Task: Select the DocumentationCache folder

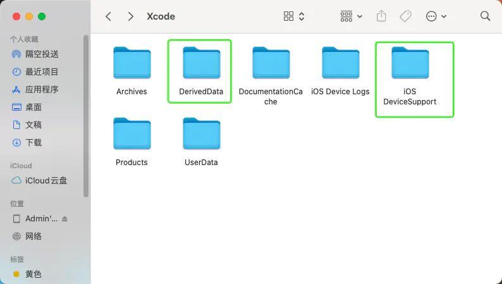Action: click(x=271, y=63)
